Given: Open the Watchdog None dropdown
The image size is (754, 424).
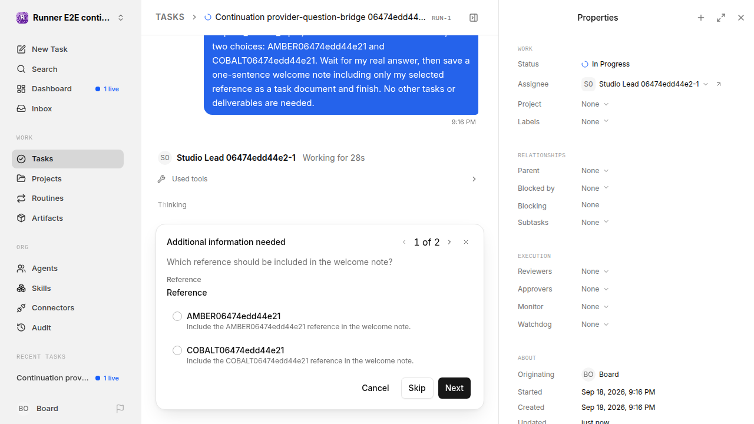Looking at the screenshot, I should [595, 324].
